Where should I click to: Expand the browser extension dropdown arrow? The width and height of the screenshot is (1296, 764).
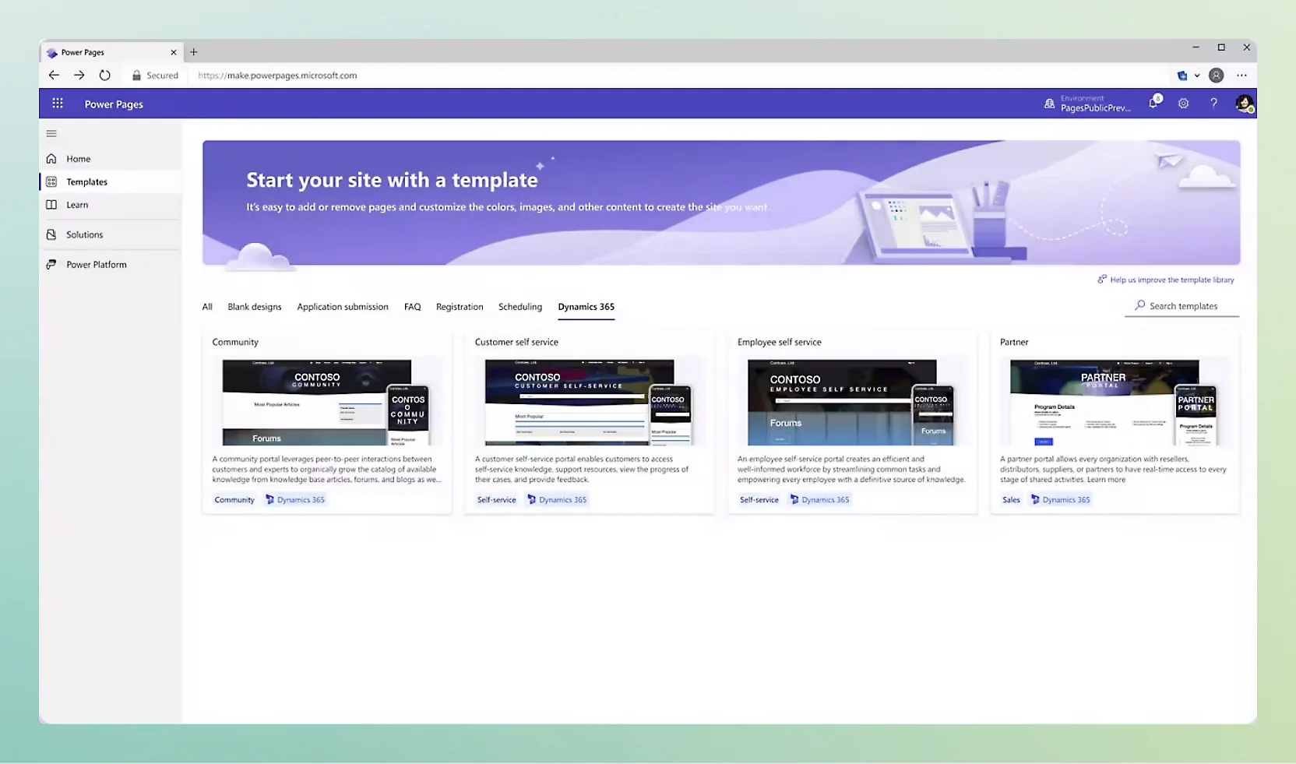click(1197, 76)
